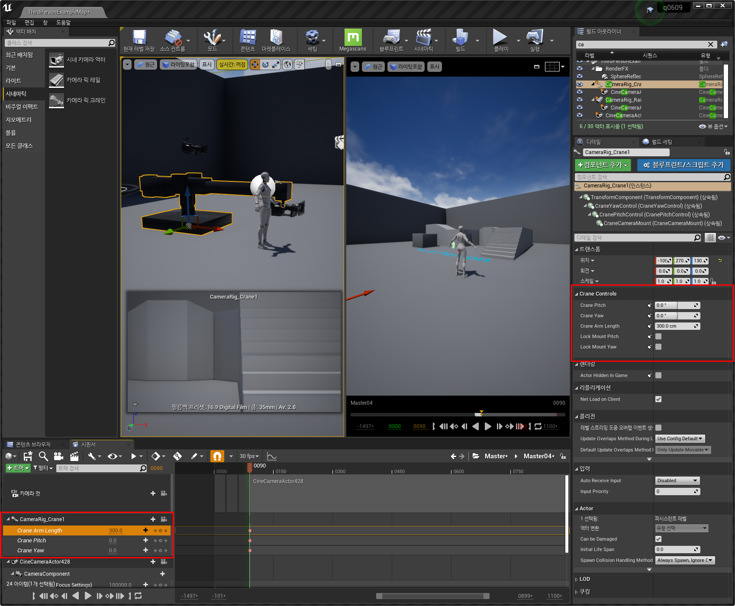Hide CineCameraAct row via eye icon
This screenshot has height=606, width=735.
click(x=580, y=116)
